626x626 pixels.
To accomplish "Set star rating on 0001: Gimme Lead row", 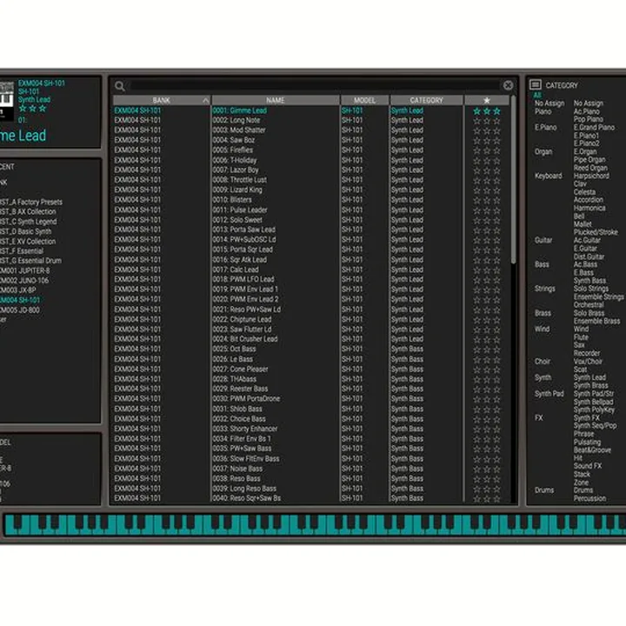I will tap(487, 111).
